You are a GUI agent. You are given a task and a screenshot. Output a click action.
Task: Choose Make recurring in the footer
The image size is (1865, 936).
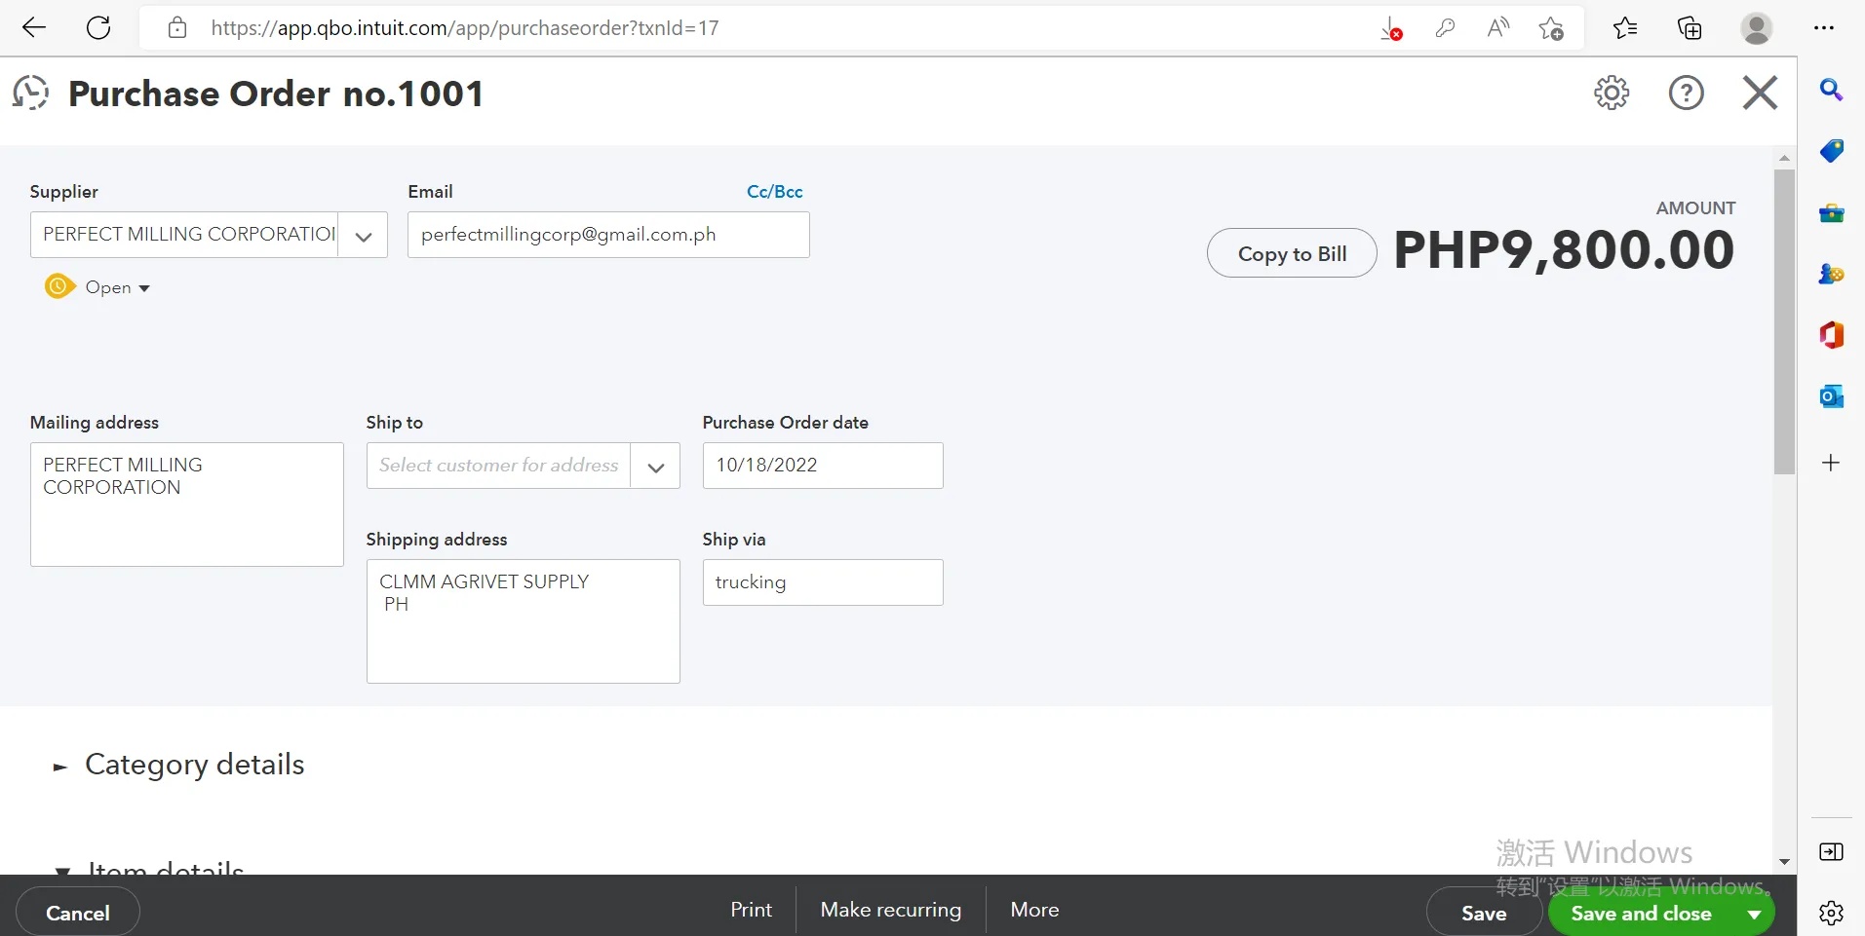click(891, 910)
